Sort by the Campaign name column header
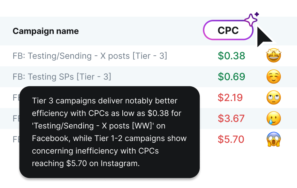Image resolution: width=297 pixels, height=188 pixels. click(46, 31)
